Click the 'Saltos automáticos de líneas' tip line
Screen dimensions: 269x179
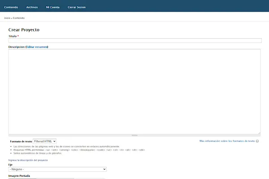[38, 153]
